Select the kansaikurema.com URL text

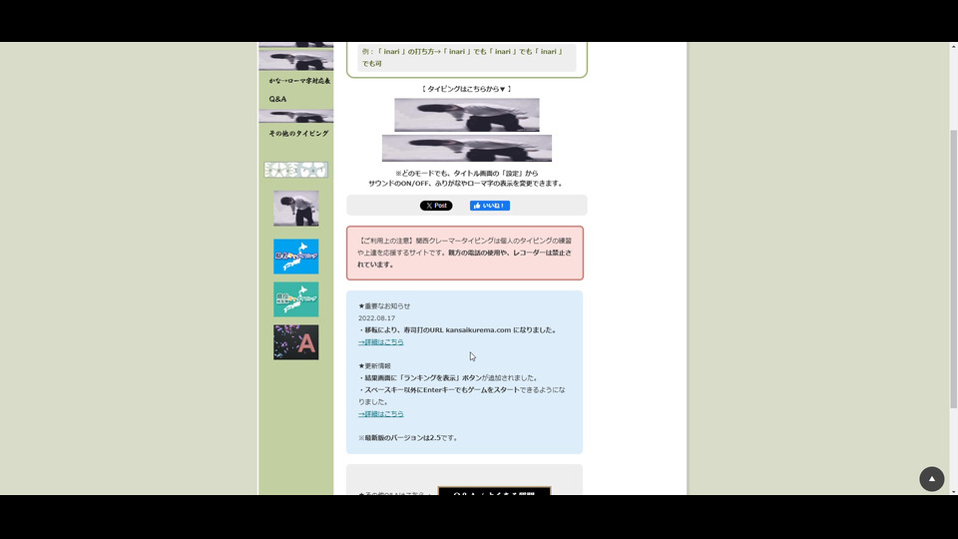(x=478, y=330)
